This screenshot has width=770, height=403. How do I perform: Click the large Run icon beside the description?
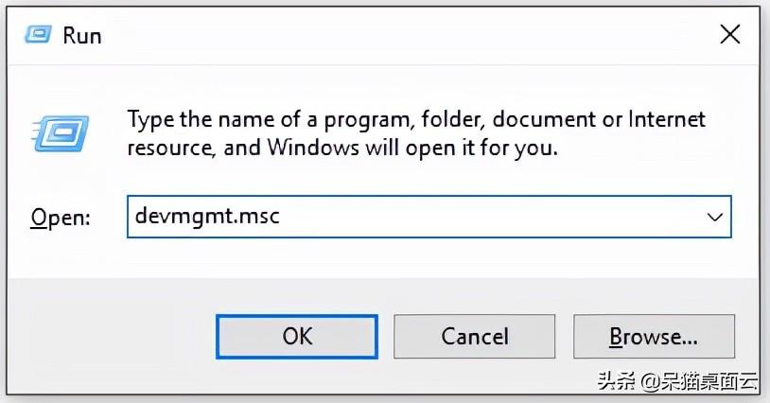tap(60, 133)
